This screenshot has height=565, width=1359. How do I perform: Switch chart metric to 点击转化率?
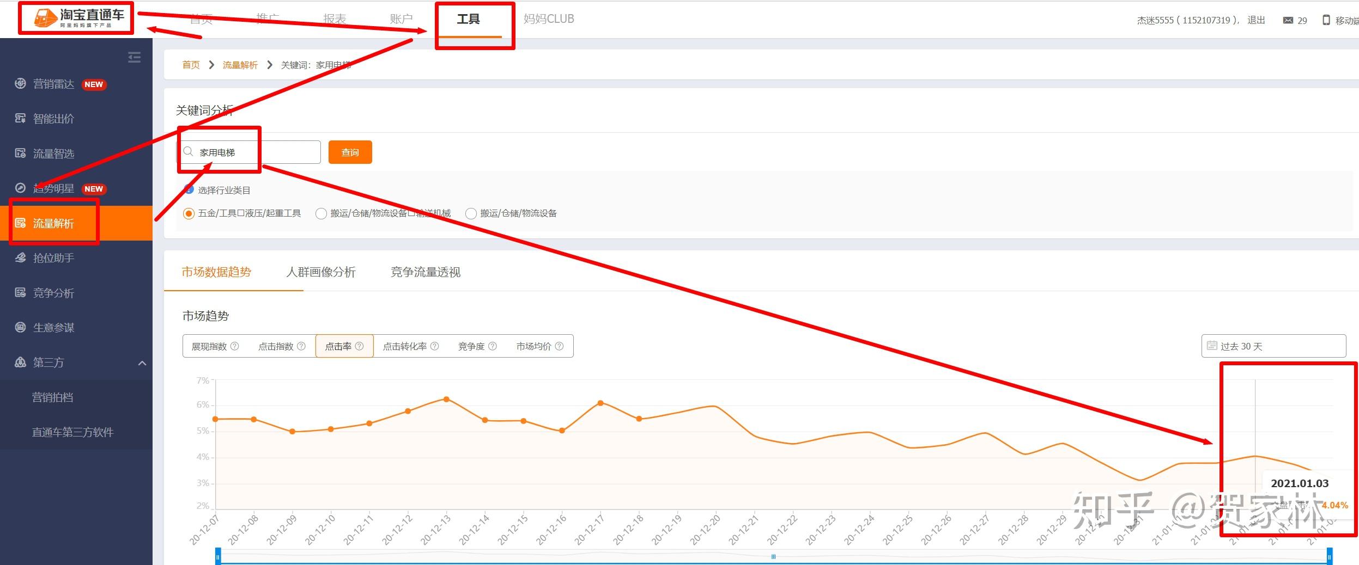pos(410,346)
